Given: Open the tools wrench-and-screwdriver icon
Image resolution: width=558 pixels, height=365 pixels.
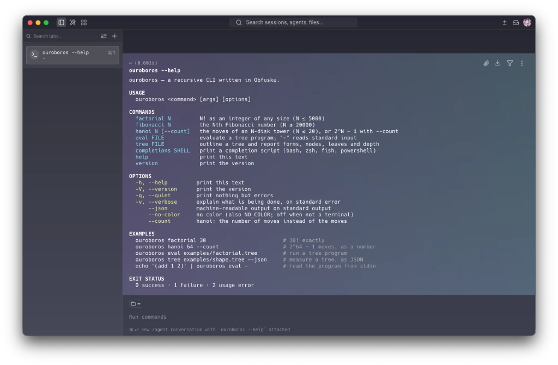Looking at the screenshot, I should 72,22.
